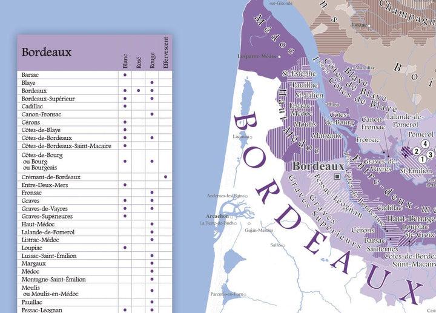Select the 'Effervescent' column header

pos(165,53)
